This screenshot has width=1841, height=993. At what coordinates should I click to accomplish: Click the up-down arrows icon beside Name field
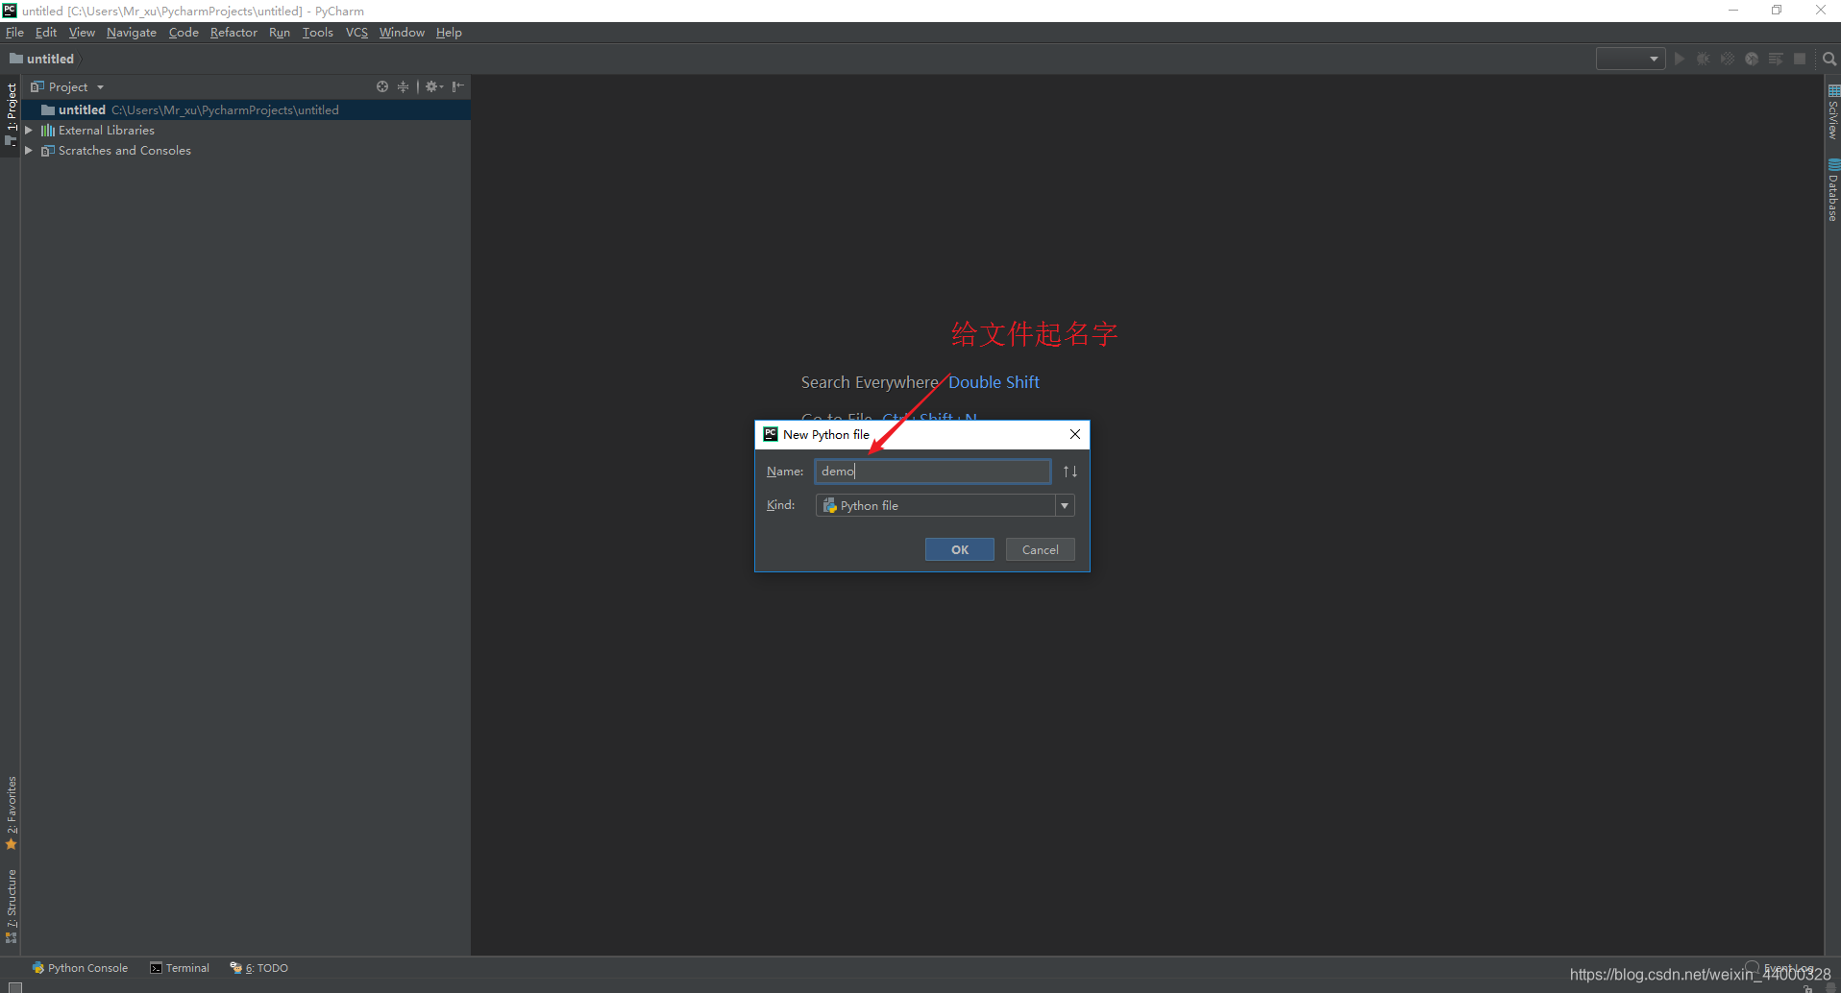point(1069,472)
